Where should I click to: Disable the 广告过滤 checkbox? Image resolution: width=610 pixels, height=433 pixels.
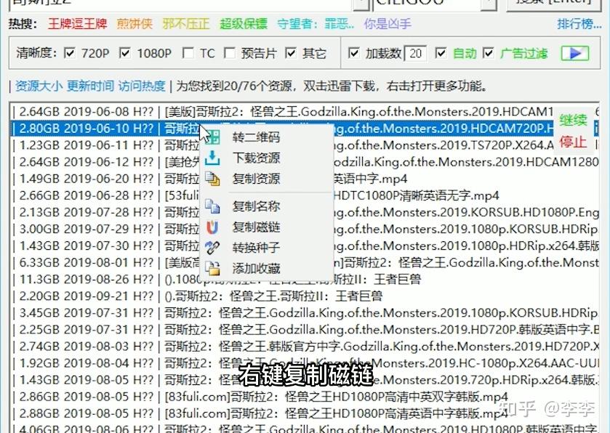(488, 54)
